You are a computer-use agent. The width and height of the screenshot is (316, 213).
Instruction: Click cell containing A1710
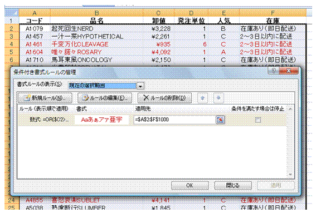click(x=35, y=60)
